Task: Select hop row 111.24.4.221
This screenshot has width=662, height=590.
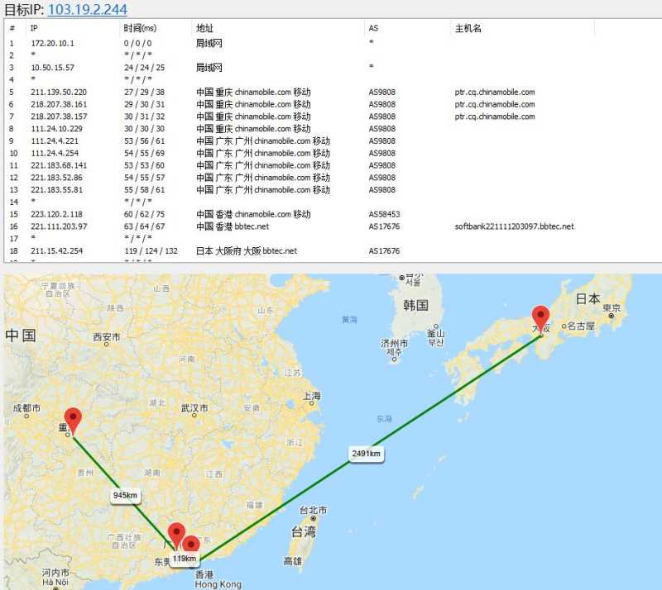Action: (x=333, y=140)
